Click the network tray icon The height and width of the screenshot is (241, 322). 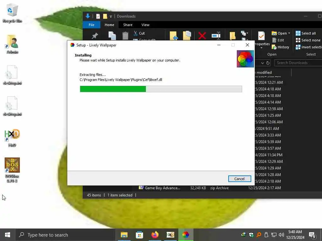click(x=274, y=235)
